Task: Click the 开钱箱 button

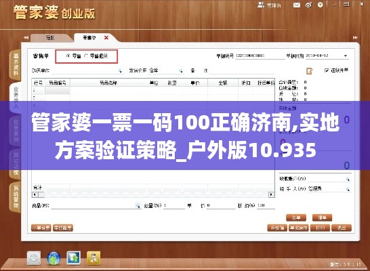Action: pyautogui.click(x=277, y=228)
